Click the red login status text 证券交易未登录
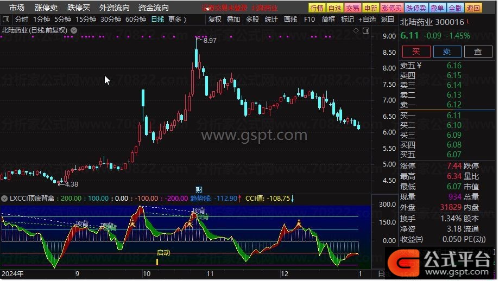The width and height of the screenshot is (499, 281). [x=224, y=8]
